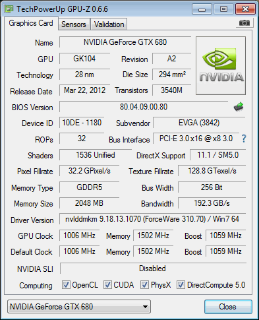The width and height of the screenshot is (259, 320).
Task: Switch to the Sensors tab
Action: [74, 24]
